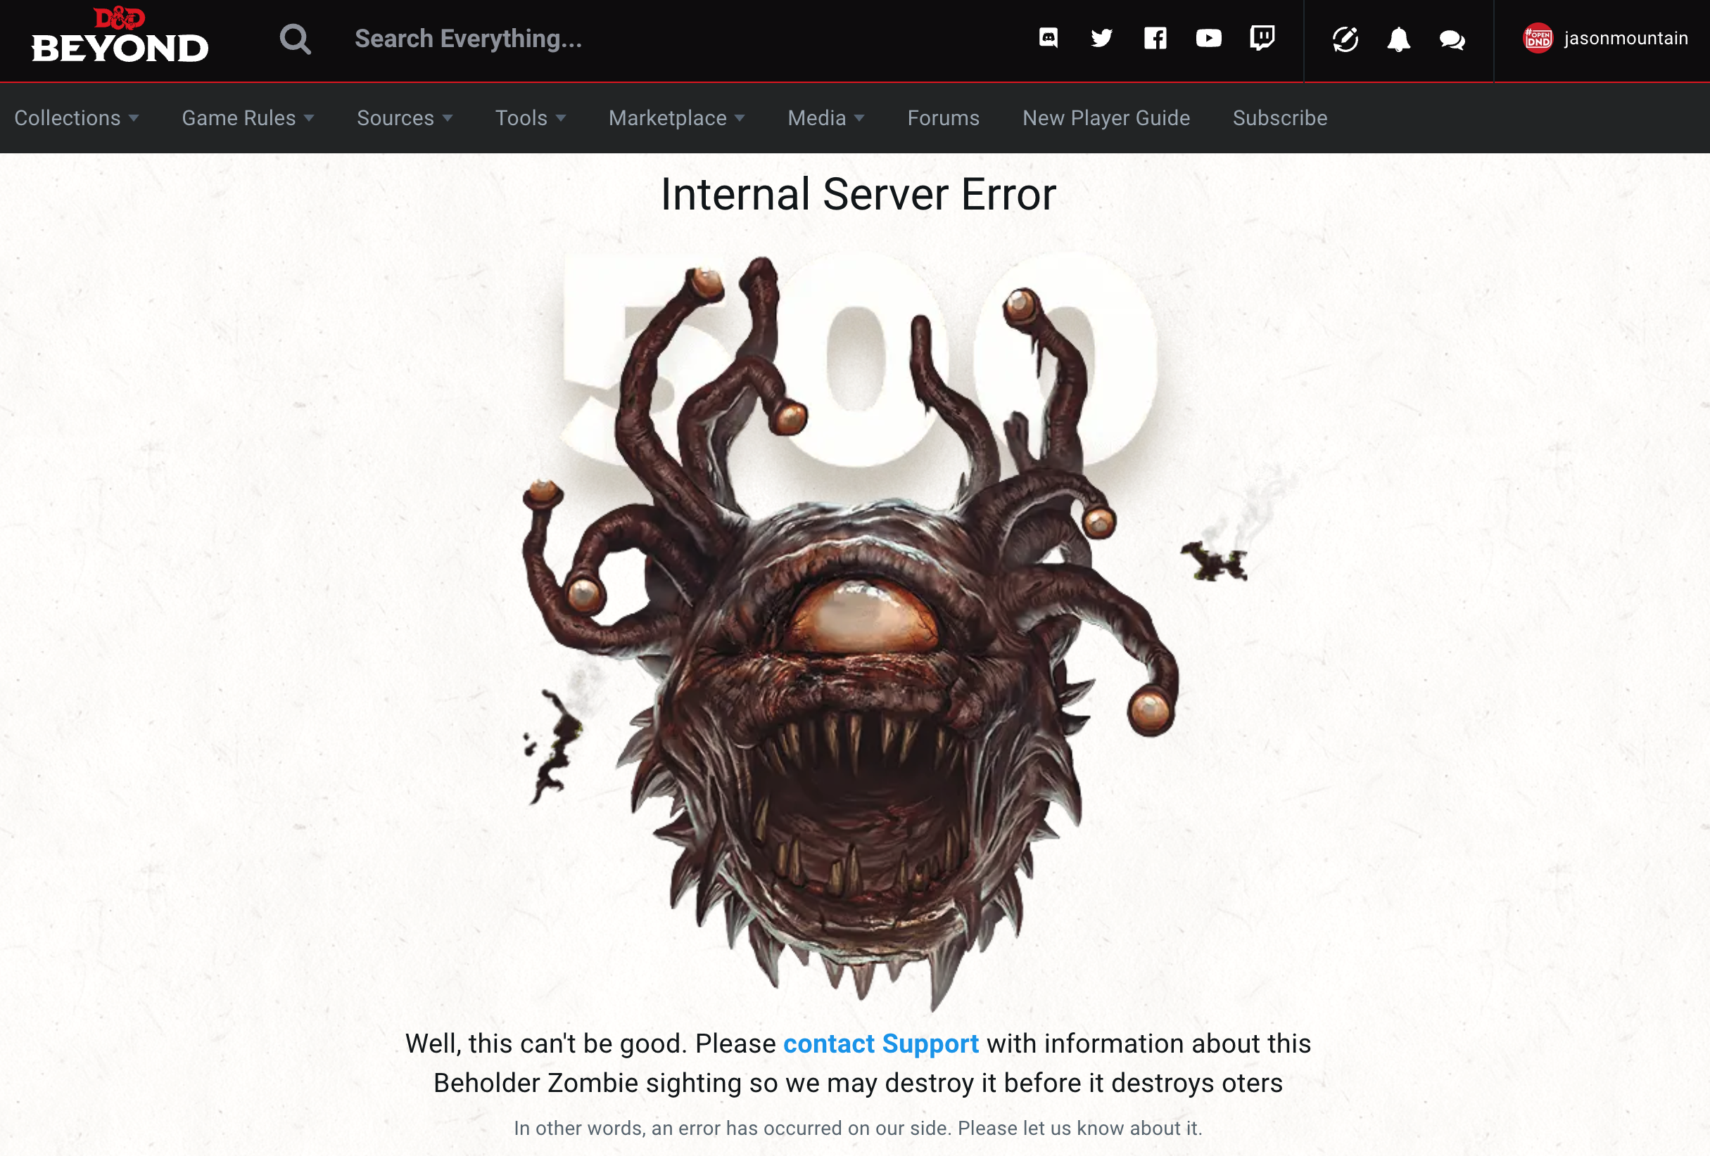Screen dimensions: 1710x1156
Task: Open the Collections menu
Action: click(x=68, y=118)
